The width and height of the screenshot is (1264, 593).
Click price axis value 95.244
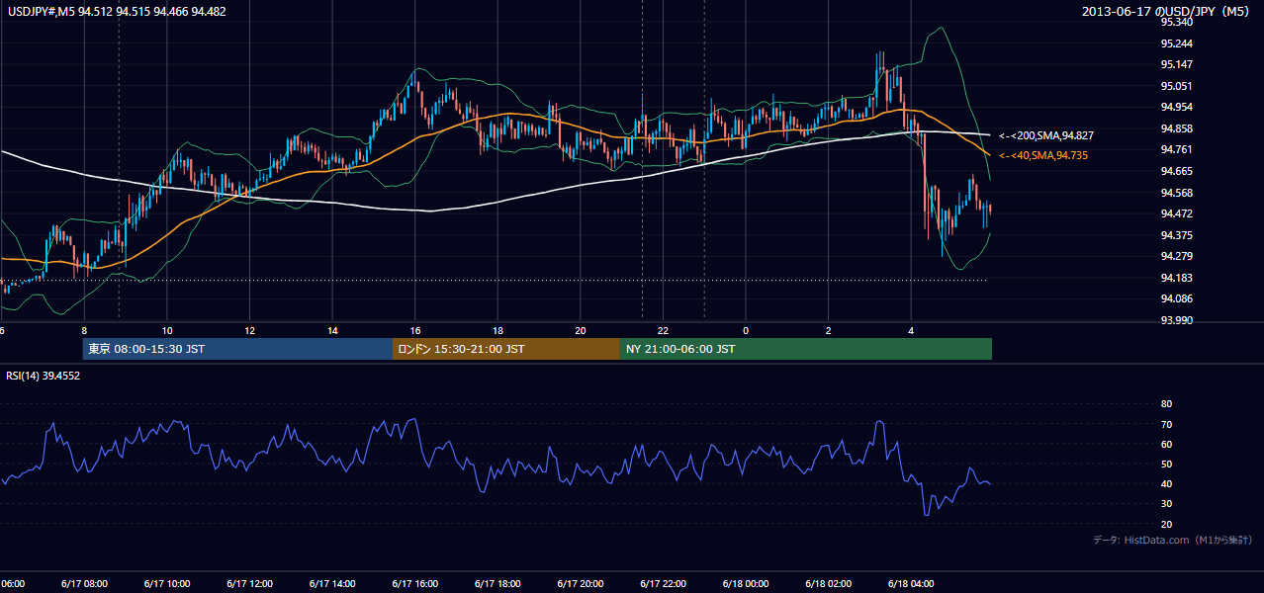tap(1176, 43)
